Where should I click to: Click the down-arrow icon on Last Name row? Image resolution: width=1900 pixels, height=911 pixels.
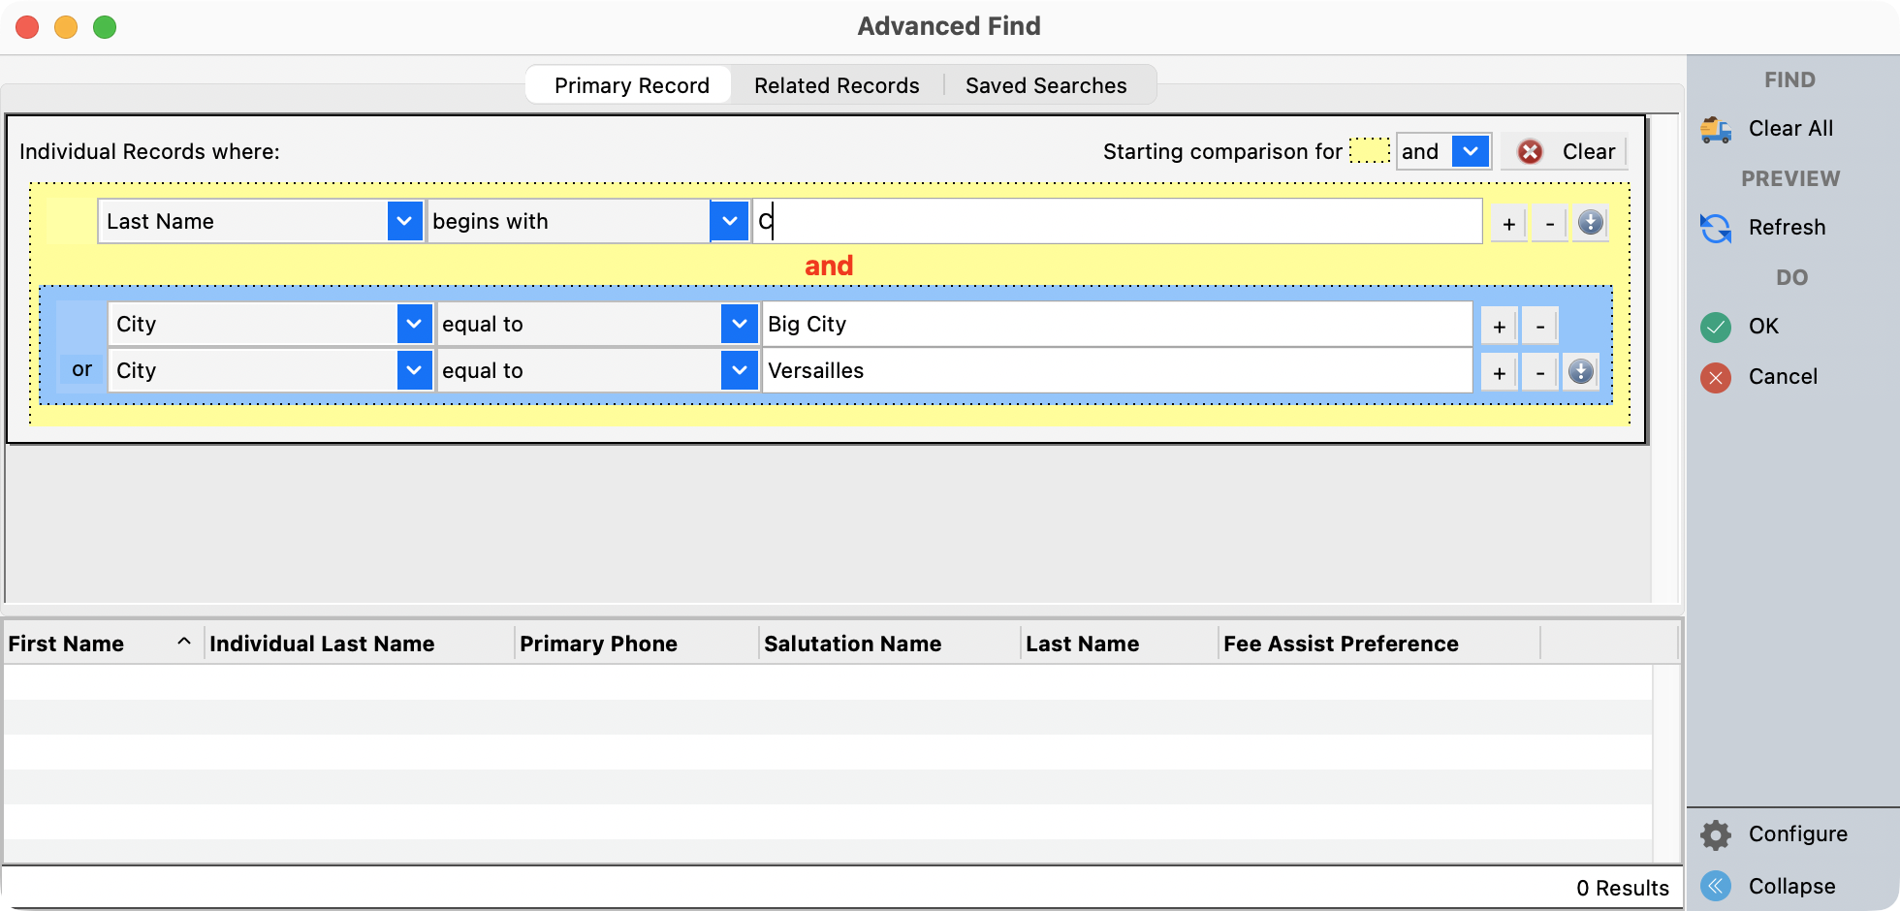[x=1591, y=222]
